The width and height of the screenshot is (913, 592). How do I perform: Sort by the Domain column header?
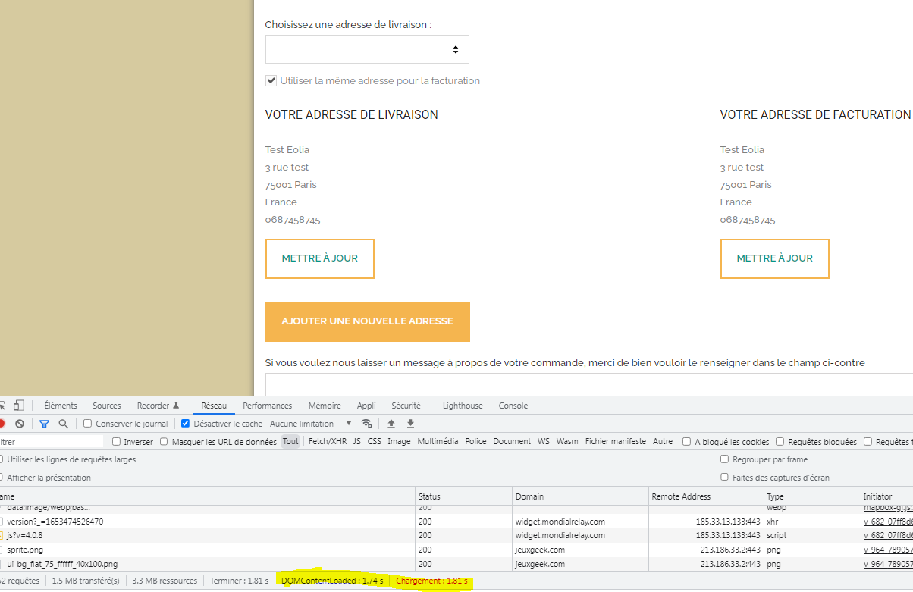click(x=581, y=496)
